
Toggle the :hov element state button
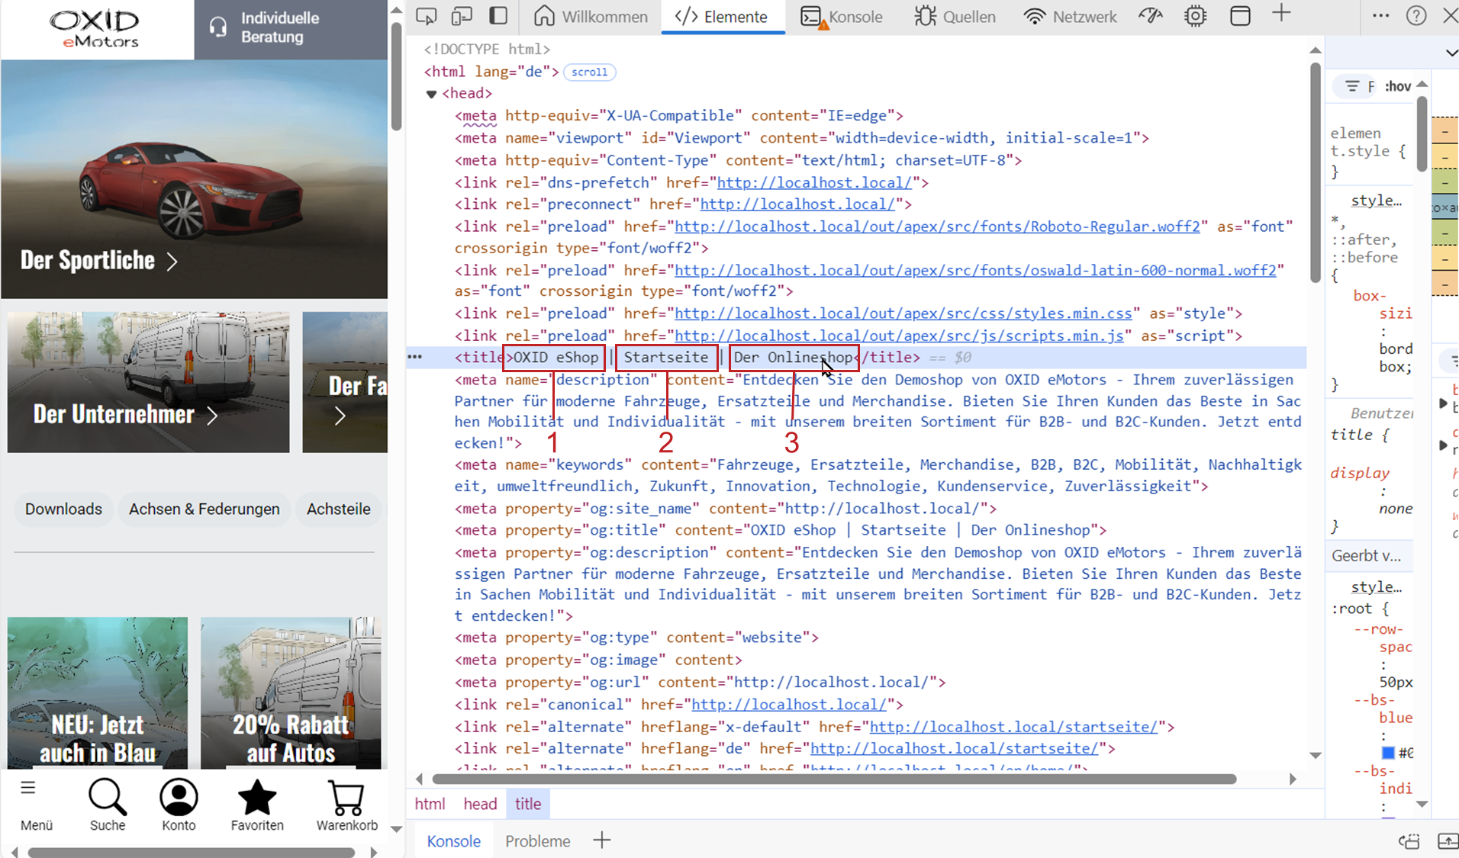click(1398, 86)
